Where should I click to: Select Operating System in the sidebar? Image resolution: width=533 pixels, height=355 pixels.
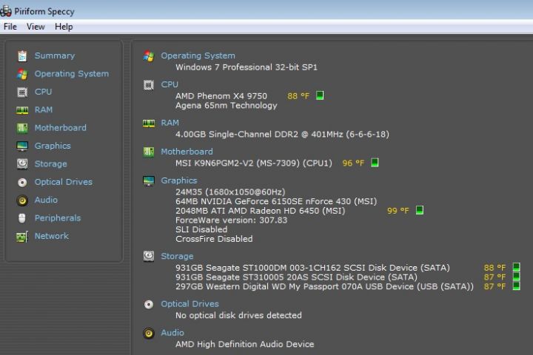[x=72, y=74]
